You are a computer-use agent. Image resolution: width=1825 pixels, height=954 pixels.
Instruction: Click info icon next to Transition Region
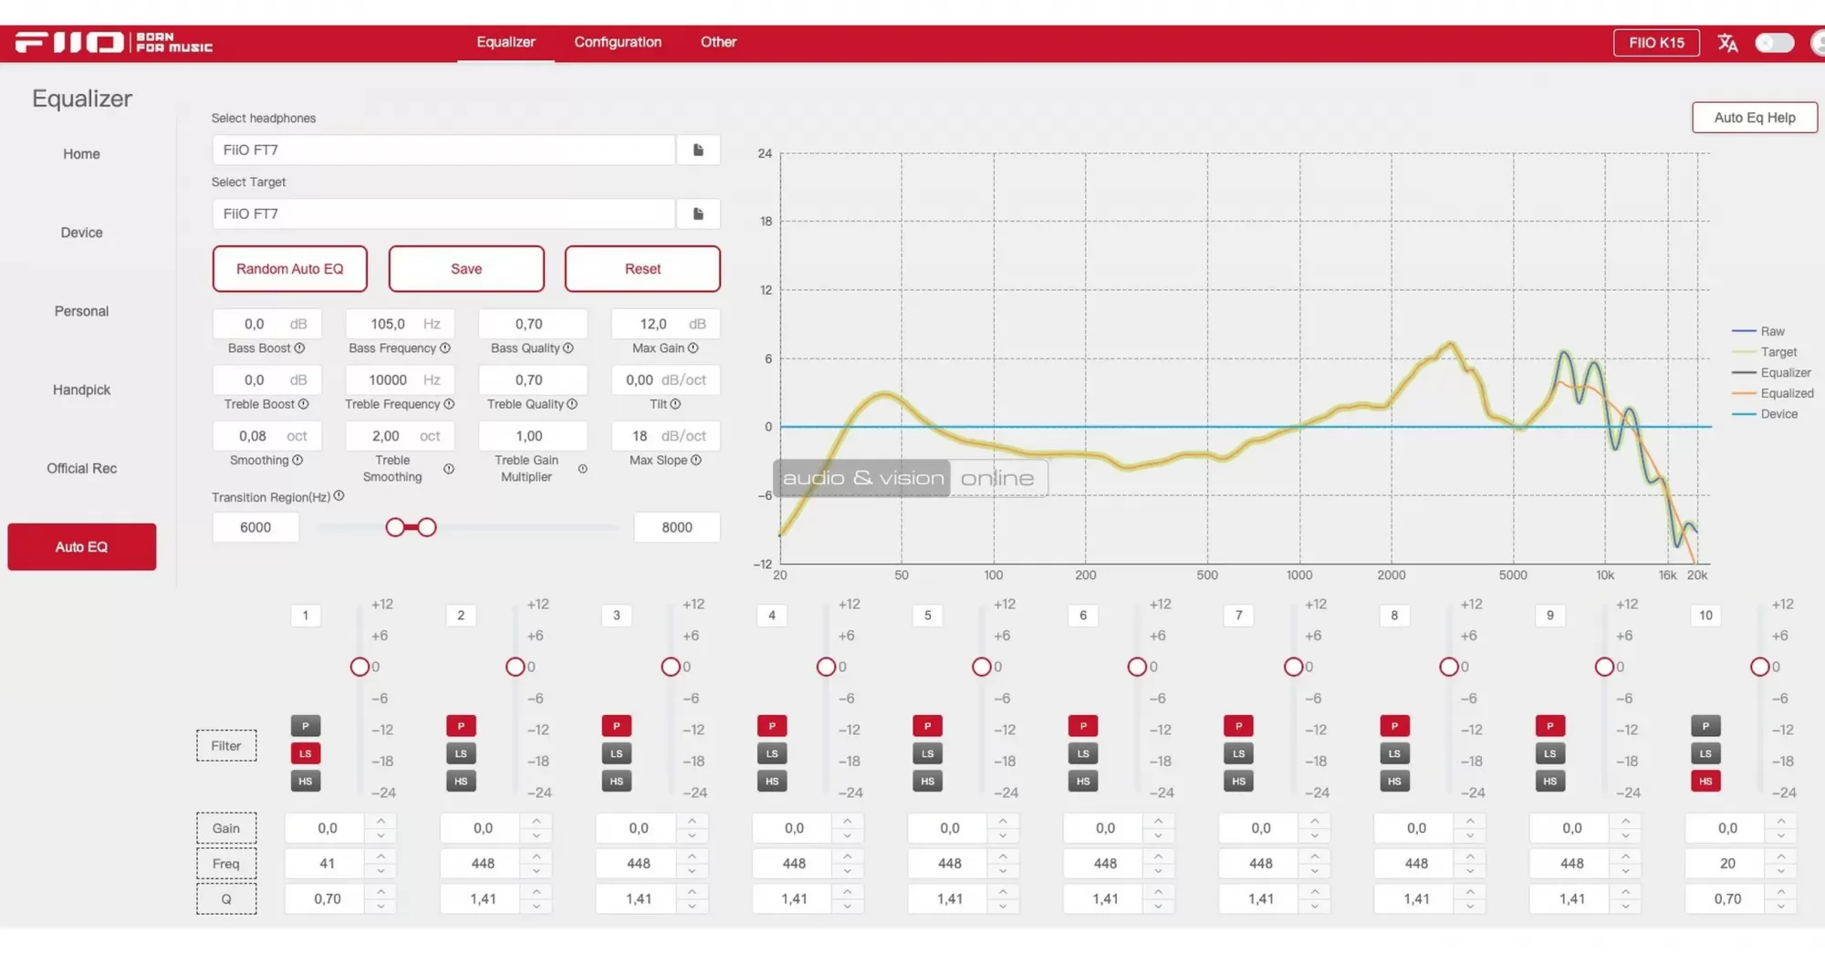[339, 496]
